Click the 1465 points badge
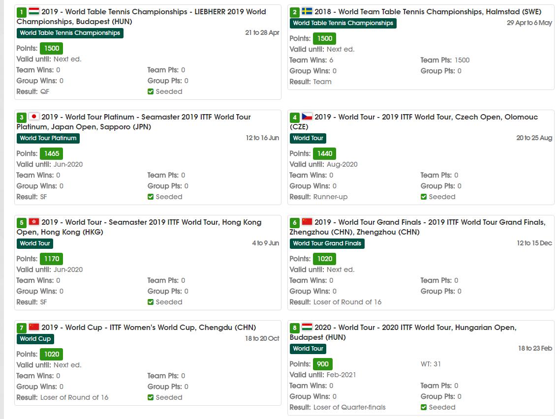Screen dimensions: 560x419 (x=52, y=153)
